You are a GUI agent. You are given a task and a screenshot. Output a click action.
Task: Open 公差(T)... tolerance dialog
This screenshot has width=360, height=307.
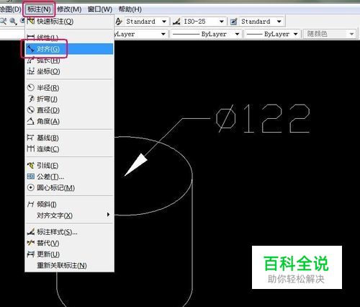coord(70,177)
